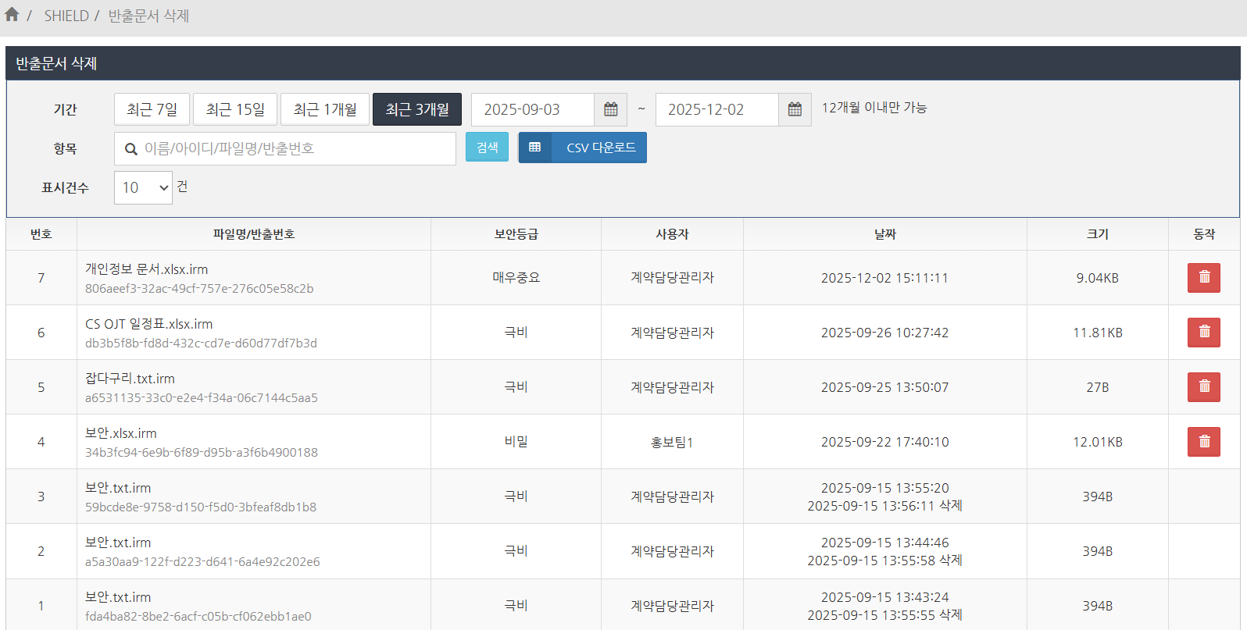This screenshot has height=630, width=1247.
Task: Open the end date calendar picker
Action: pyautogui.click(x=795, y=109)
